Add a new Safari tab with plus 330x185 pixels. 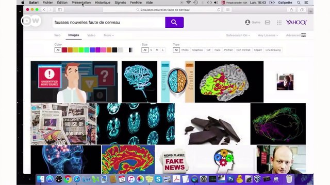[310, 11]
